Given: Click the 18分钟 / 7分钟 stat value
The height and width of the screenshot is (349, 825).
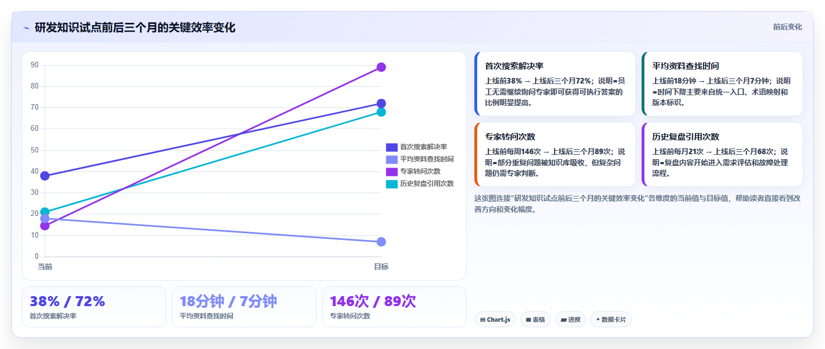Looking at the screenshot, I should pyautogui.click(x=228, y=301).
